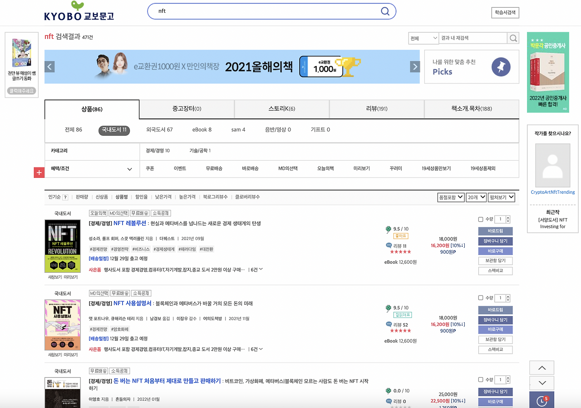This screenshot has width=581, height=408.
Task: Select the 경제/경영 10 category
Action: tap(158, 151)
